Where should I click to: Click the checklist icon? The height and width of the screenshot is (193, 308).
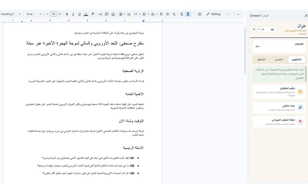point(136,14)
